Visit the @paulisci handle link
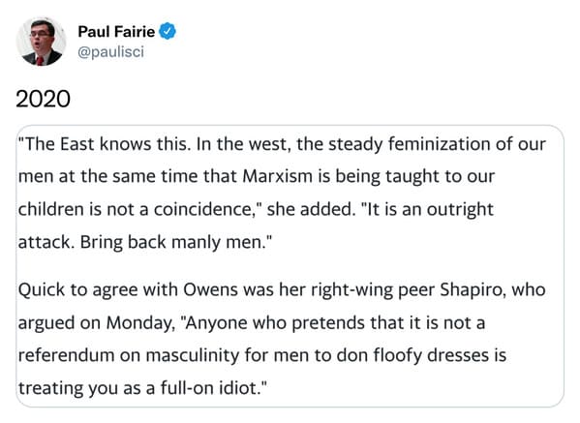The image size is (580, 423). (110, 51)
